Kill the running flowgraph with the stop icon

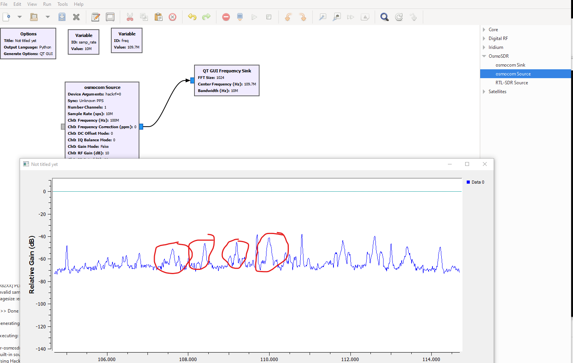(269, 17)
